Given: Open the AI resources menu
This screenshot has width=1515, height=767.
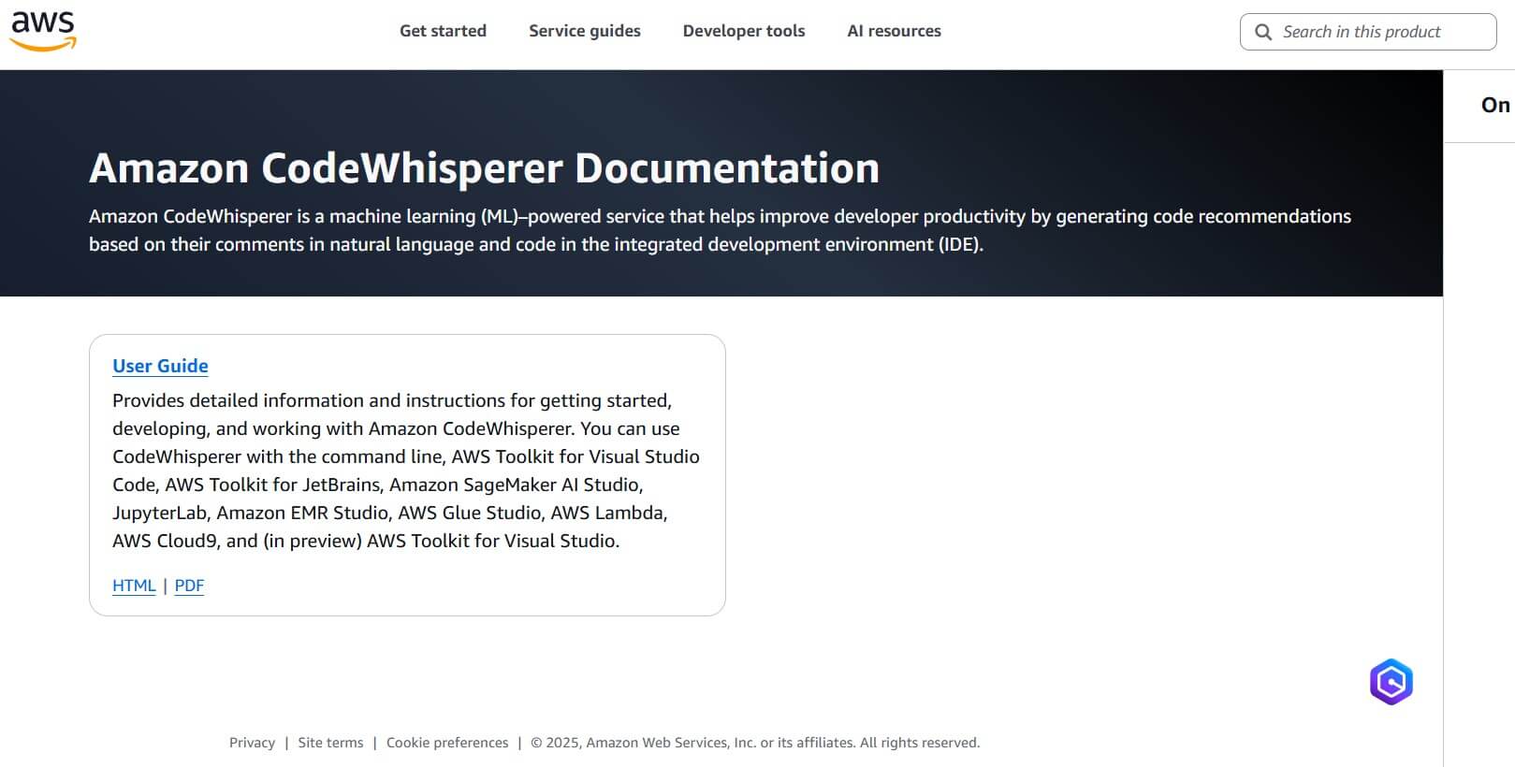Looking at the screenshot, I should click(x=894, y=31).
